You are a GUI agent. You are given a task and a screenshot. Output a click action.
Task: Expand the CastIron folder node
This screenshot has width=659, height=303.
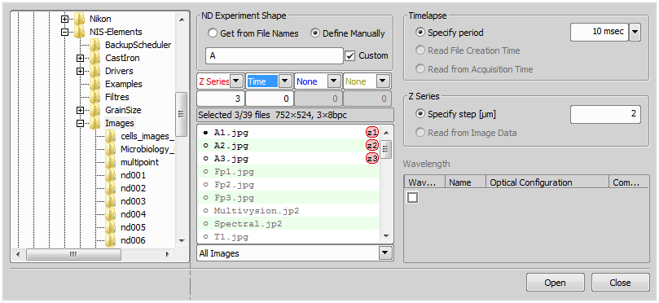coord(81,58)
